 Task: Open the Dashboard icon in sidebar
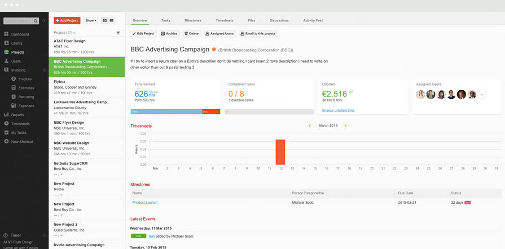pos(6,34)
